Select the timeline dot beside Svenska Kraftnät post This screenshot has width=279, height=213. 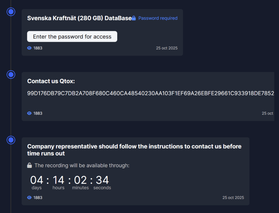(11, 12)
